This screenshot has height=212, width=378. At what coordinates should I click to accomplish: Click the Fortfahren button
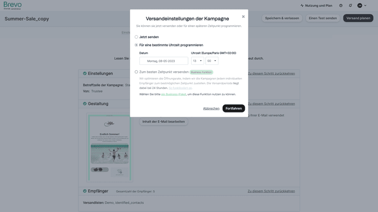234,108
